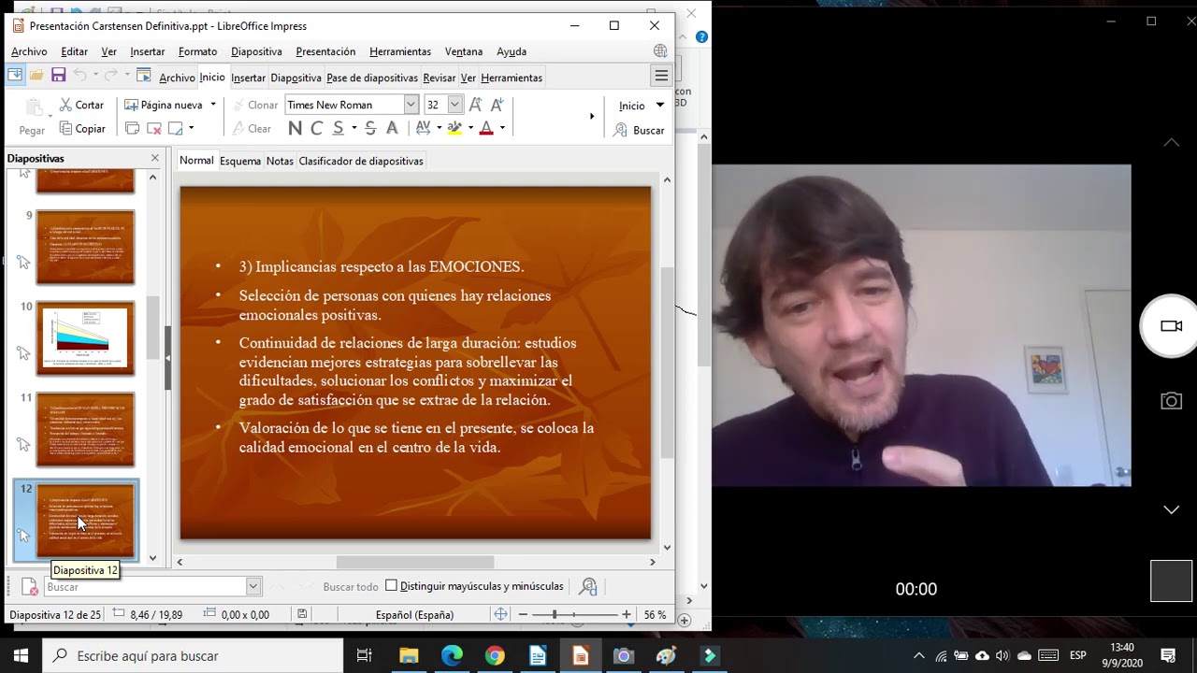Click the delete slide icon
The image size is (1197, 673).
[154, 129]
